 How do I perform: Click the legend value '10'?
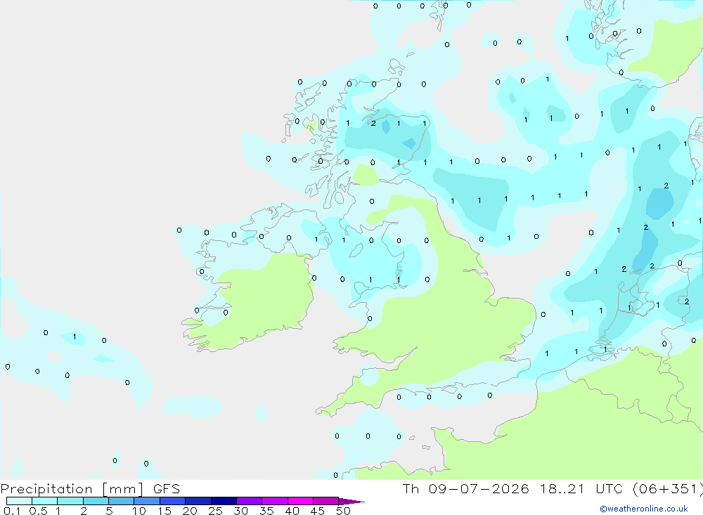[139, 511]
